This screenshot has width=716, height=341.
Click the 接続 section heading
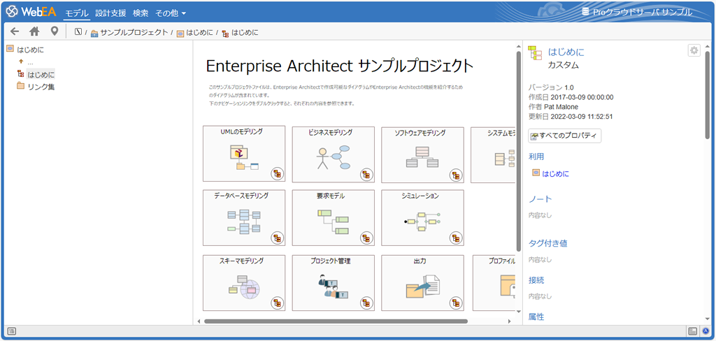point(536,280)
